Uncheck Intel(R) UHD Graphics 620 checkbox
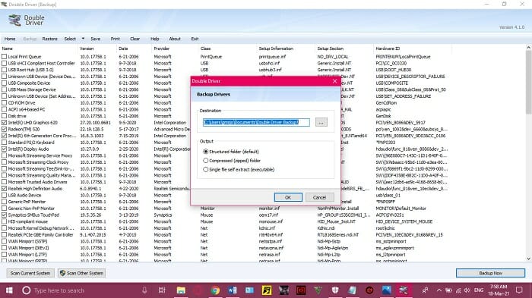This screenshot has width=532, height=298. 4,123
